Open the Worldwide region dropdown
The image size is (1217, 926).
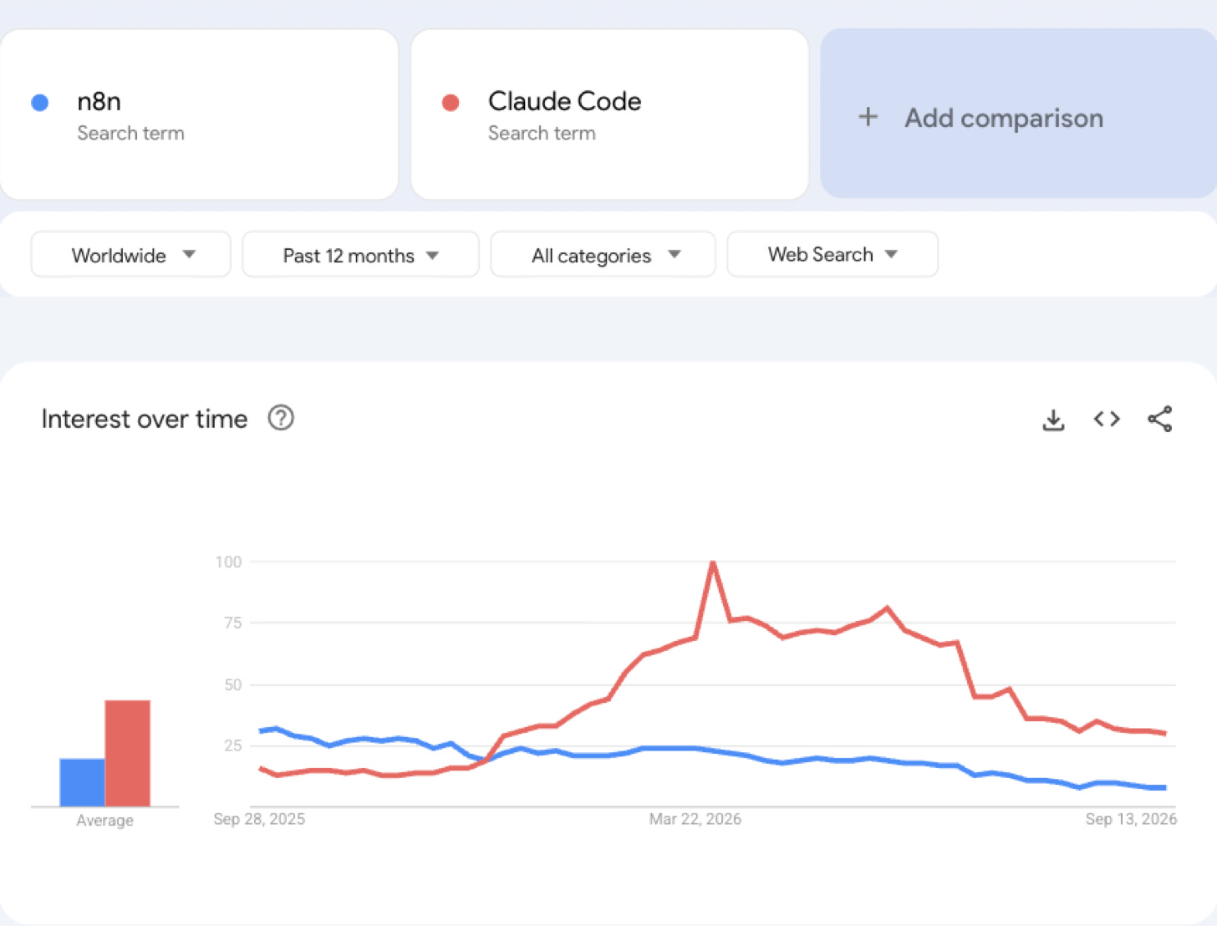(x=131, y=255)
